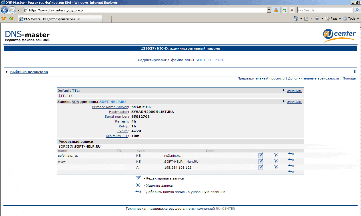Viewport: 361px width, 216px height.
Task: Open Retry field link
Action: [x=123, y=126]
